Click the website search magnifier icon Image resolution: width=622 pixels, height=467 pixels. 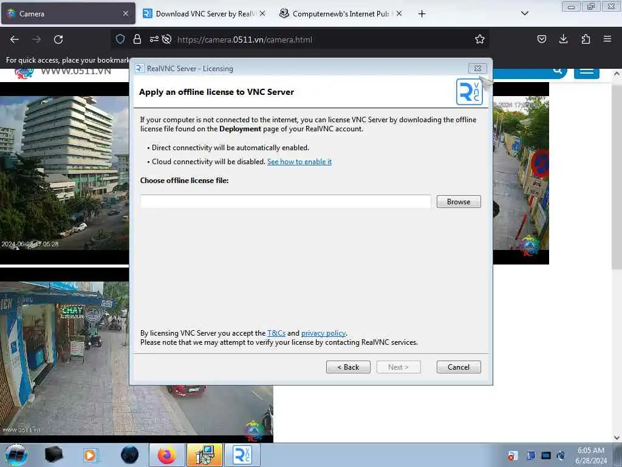558,71
